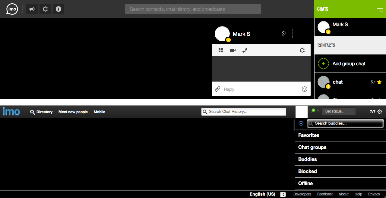Screen dimensions: 386x198
Task: Click the Google+ icon beside Mark S header
Action: 284,33
